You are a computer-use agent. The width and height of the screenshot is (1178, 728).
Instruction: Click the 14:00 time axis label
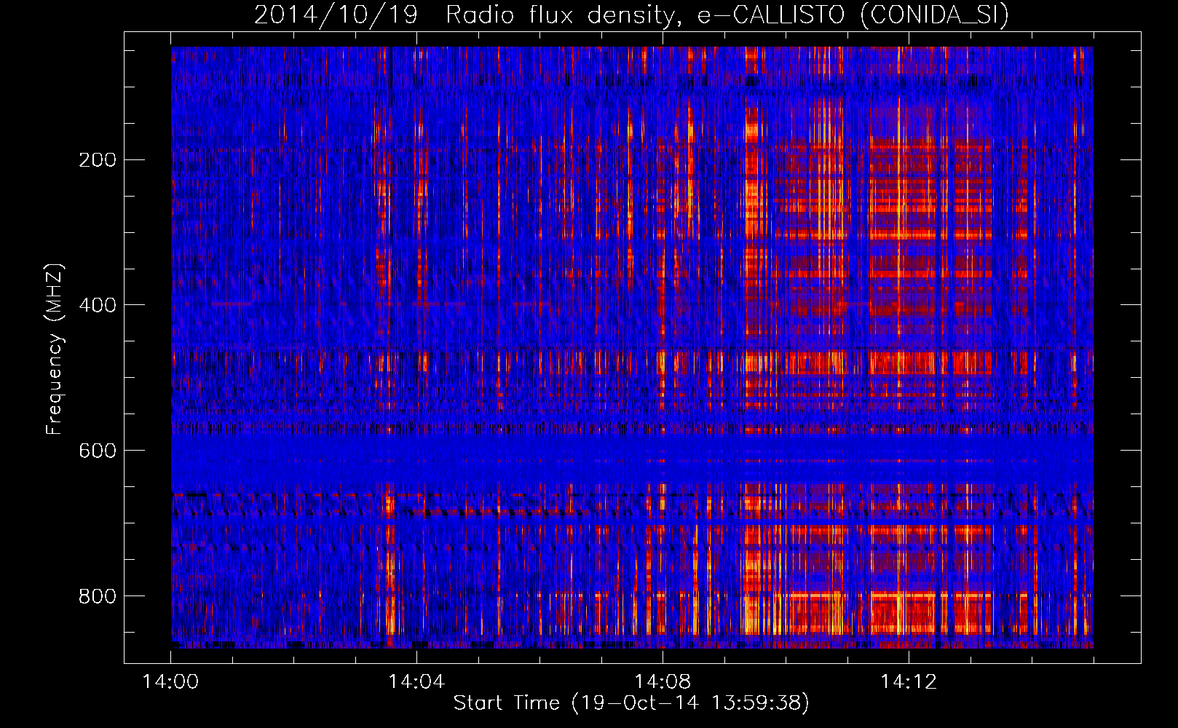[171, 682]
